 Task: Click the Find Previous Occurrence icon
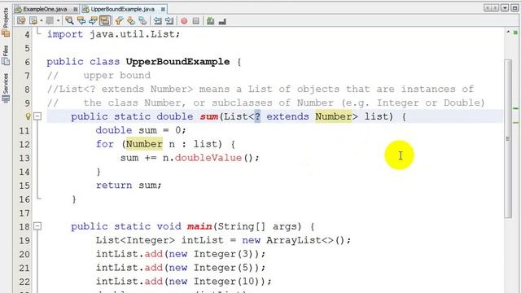click(x=81, y=21)
